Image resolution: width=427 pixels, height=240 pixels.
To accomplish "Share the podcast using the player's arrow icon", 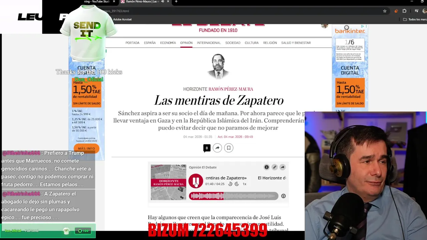I will pyautogui.click(x=283, y=167).
